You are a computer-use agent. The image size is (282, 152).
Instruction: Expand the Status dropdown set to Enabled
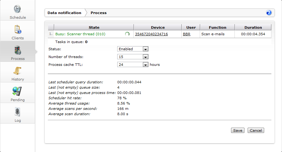pos(133,49)
